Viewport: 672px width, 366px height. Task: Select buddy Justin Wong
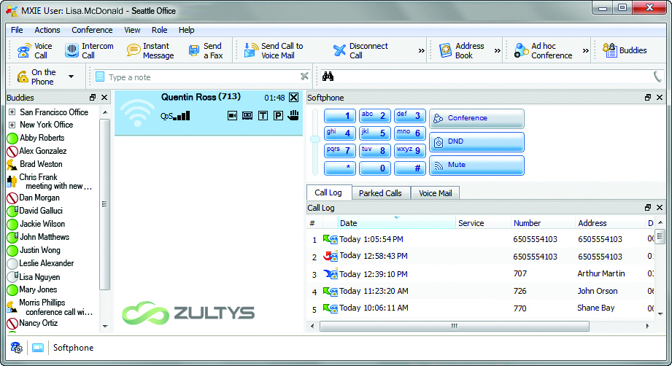[x=40, y=250]
